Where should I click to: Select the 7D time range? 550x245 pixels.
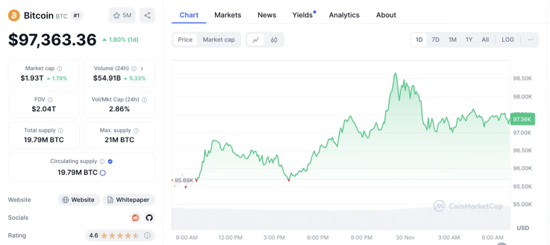point(435,40)
